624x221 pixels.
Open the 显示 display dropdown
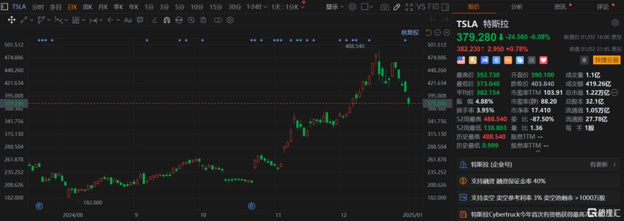point(335,7)
